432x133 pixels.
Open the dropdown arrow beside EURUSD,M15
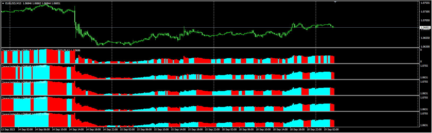3,3
